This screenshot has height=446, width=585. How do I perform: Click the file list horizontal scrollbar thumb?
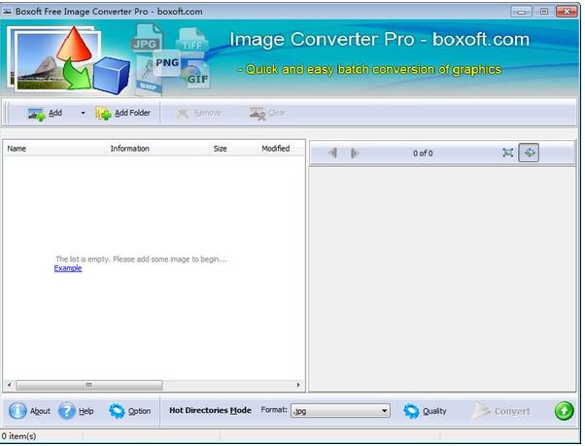point(89,385)
